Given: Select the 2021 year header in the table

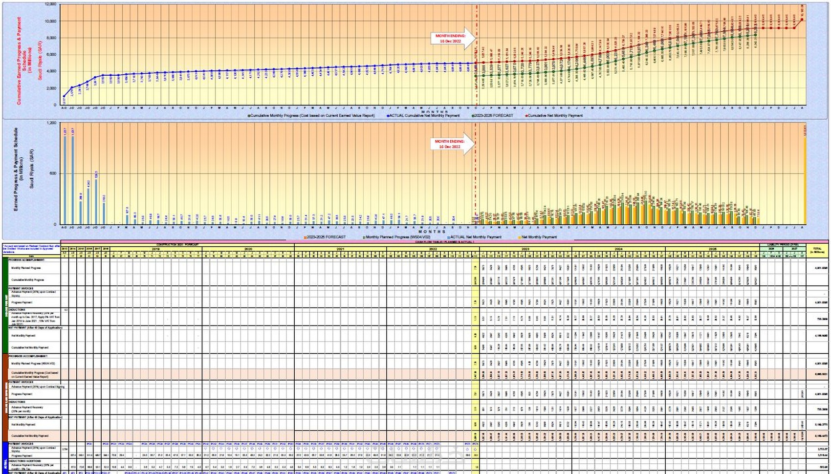Looking at the screenshot, I should pos(340,249).
